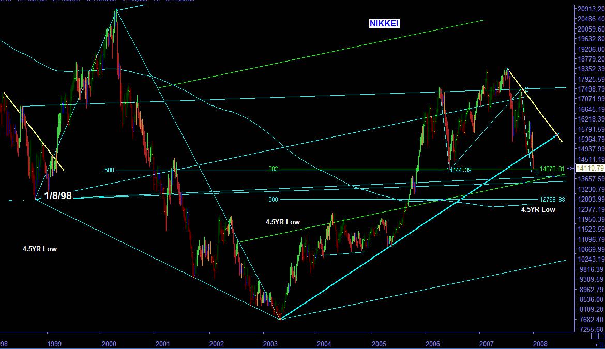Screen dimensions: 605x349
Task: Click the right small square box under price axis
Action: point(601,336)
